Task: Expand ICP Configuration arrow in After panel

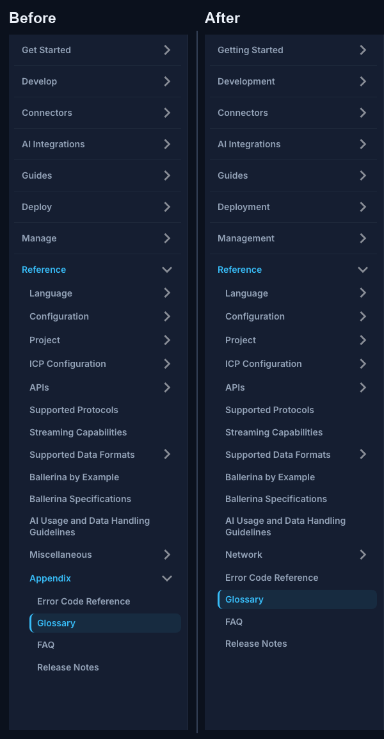Action: pyautogui.click(x=363, y=364)
